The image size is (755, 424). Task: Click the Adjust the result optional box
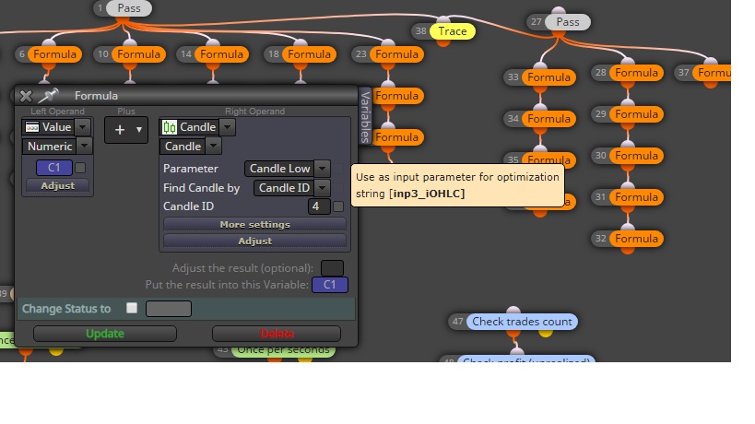click(x=332, y=267)
